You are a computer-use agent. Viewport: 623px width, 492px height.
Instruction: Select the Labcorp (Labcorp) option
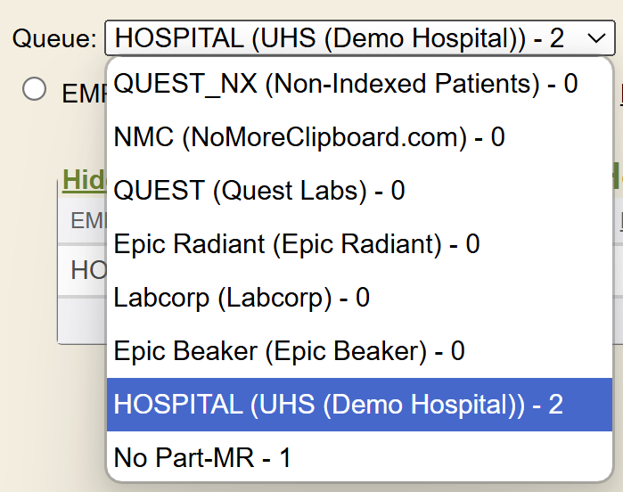pyautogui.click(x=242, y=298)
